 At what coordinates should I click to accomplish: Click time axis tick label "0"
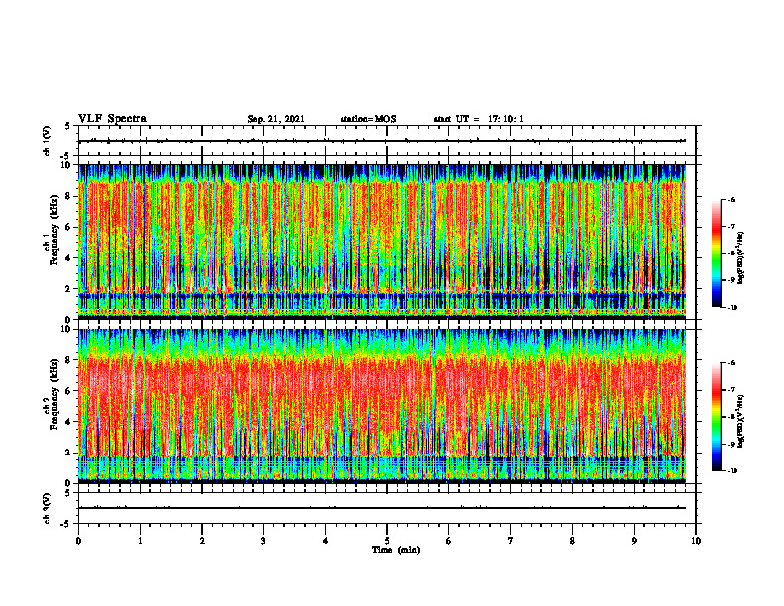78,541
